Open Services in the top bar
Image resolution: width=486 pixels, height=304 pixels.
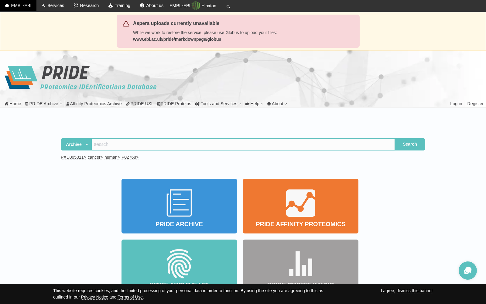(53, 5)
